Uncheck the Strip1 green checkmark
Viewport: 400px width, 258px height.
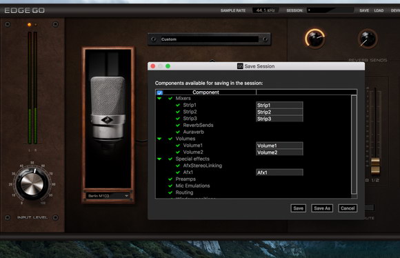click(x=178, y=105)
